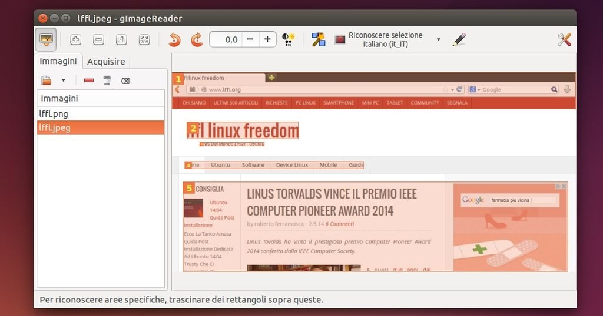Run automatic layout detection wand
This screenshot has width=603, height=316.
319,39
